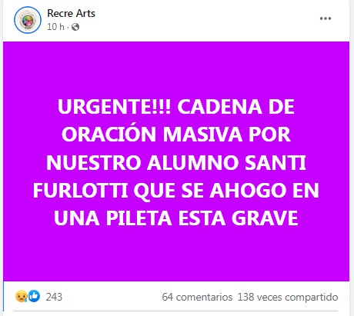
Task: Open the three-dot post options menu
Action: coord(326,18)
